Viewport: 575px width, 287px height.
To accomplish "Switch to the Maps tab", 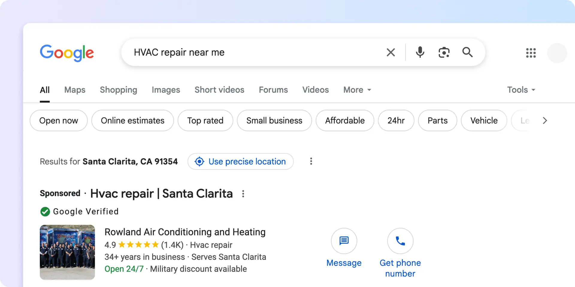I will [75, 90].
